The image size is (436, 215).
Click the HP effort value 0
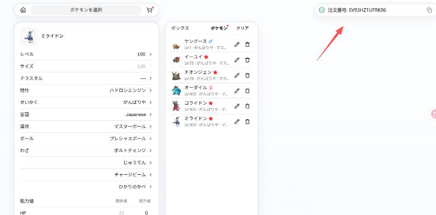146,213
